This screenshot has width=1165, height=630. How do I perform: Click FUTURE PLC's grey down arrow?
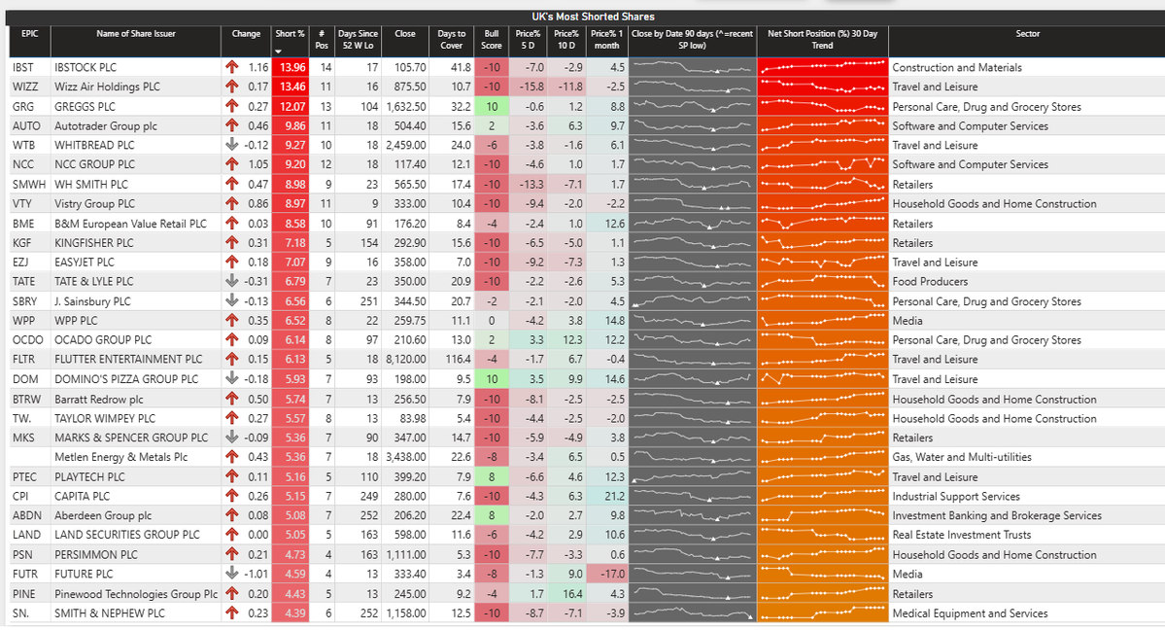click(233, 574)
